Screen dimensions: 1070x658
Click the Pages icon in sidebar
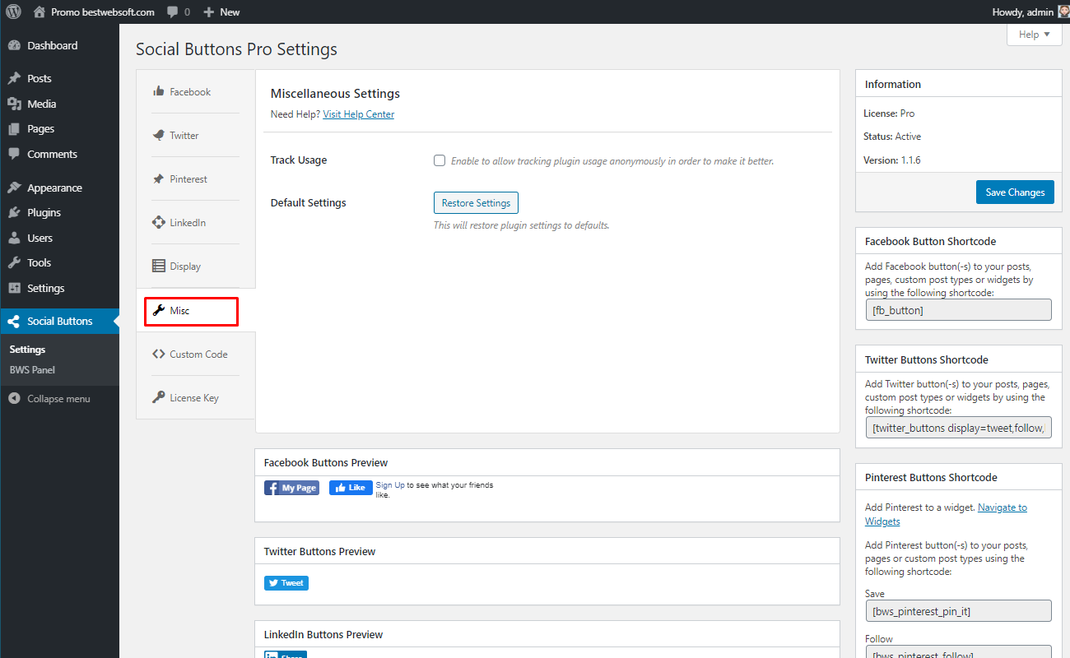14,128
